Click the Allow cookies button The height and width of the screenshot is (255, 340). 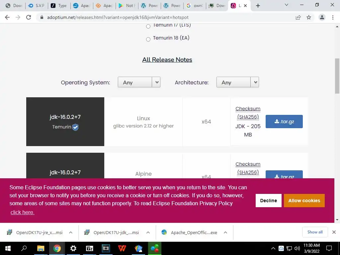304,201
